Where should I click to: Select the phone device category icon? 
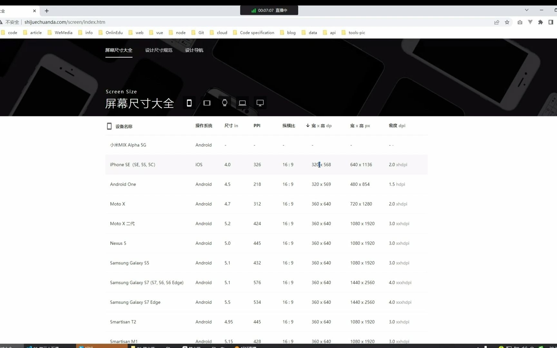[189, 103]
